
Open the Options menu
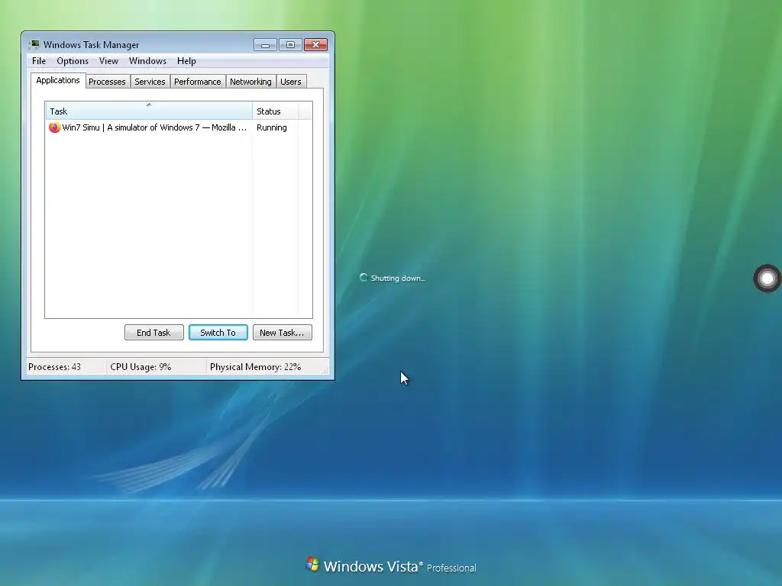coord(73,61)
